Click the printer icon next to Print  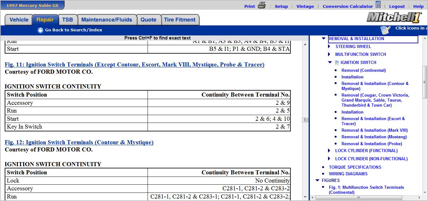[x=262, y=5]
